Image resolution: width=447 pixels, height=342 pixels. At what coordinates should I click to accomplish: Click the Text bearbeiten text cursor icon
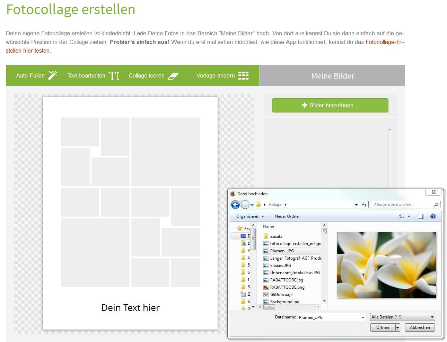click(114, 76)
